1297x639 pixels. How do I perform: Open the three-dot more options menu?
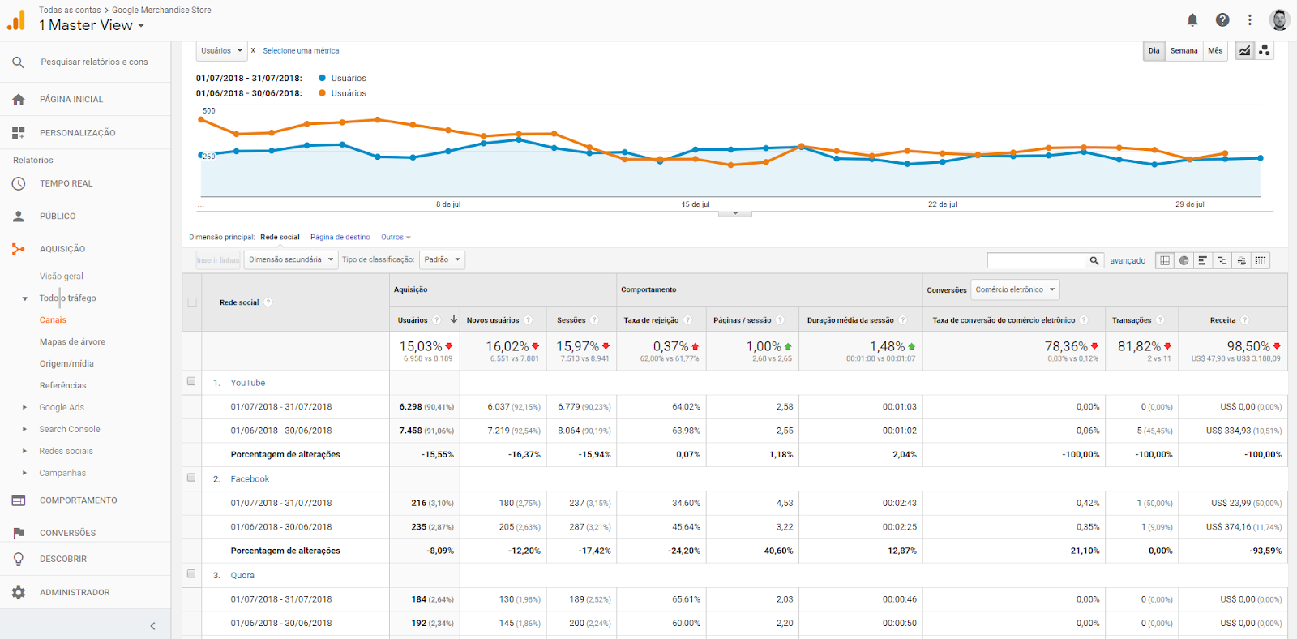(x=1250, y=20)
